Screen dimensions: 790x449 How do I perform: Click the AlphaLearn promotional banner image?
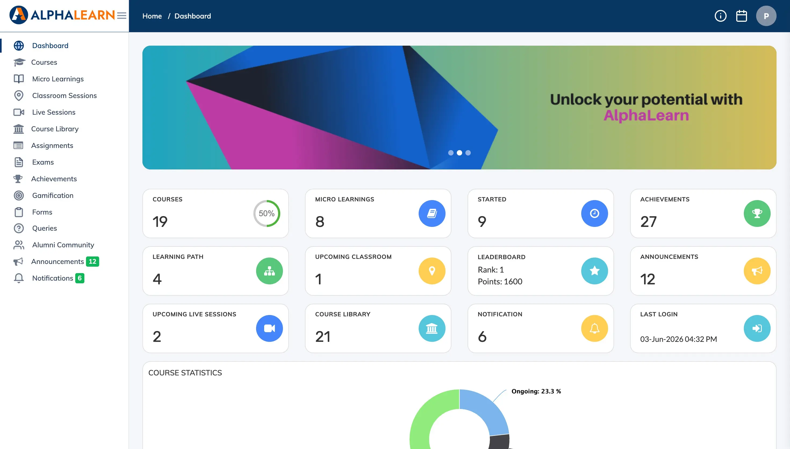pyautogui.click(x=459, y=108)
